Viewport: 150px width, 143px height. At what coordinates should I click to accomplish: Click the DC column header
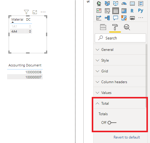tap(28, 19)
